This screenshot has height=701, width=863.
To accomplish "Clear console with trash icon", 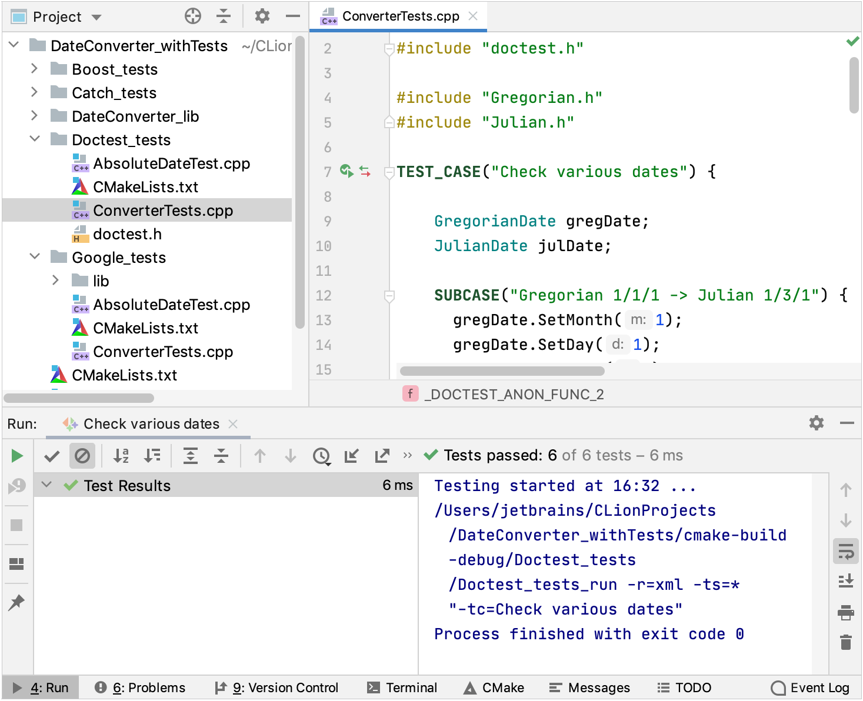I will (x=846, y=642).
